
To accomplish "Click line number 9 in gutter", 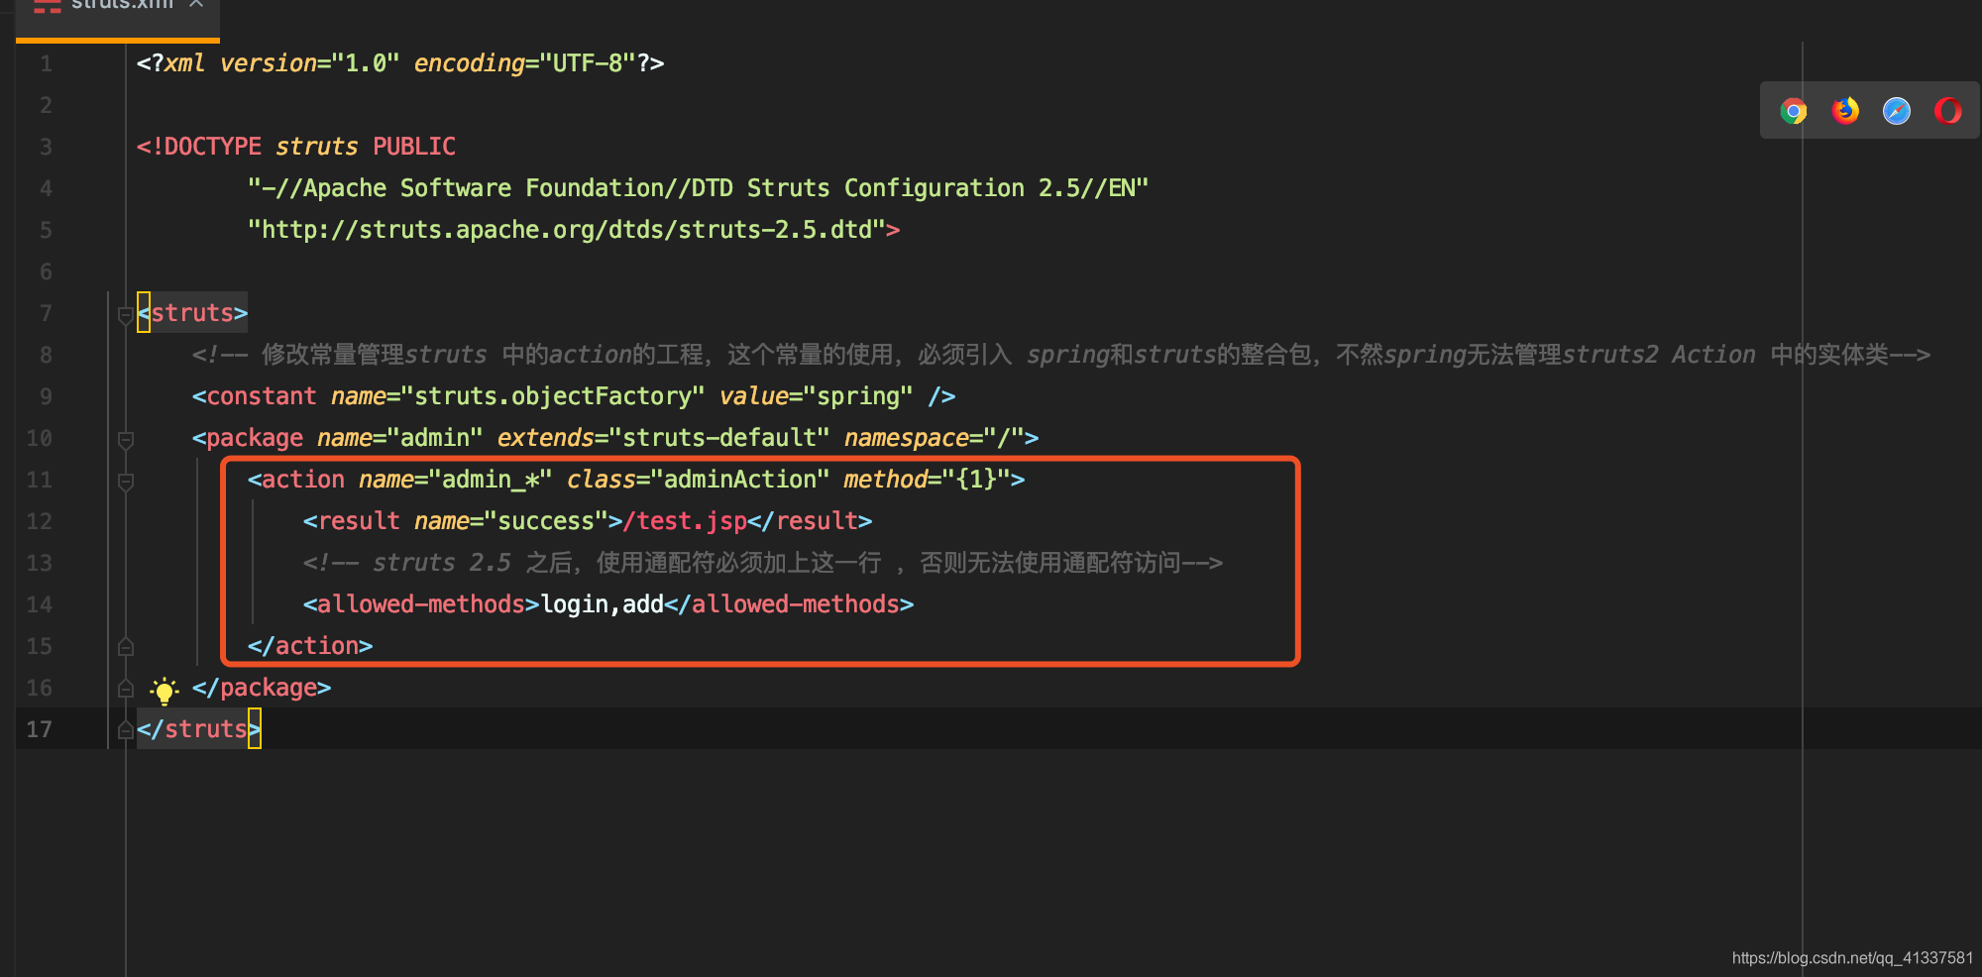I will (x=46, y=397).
